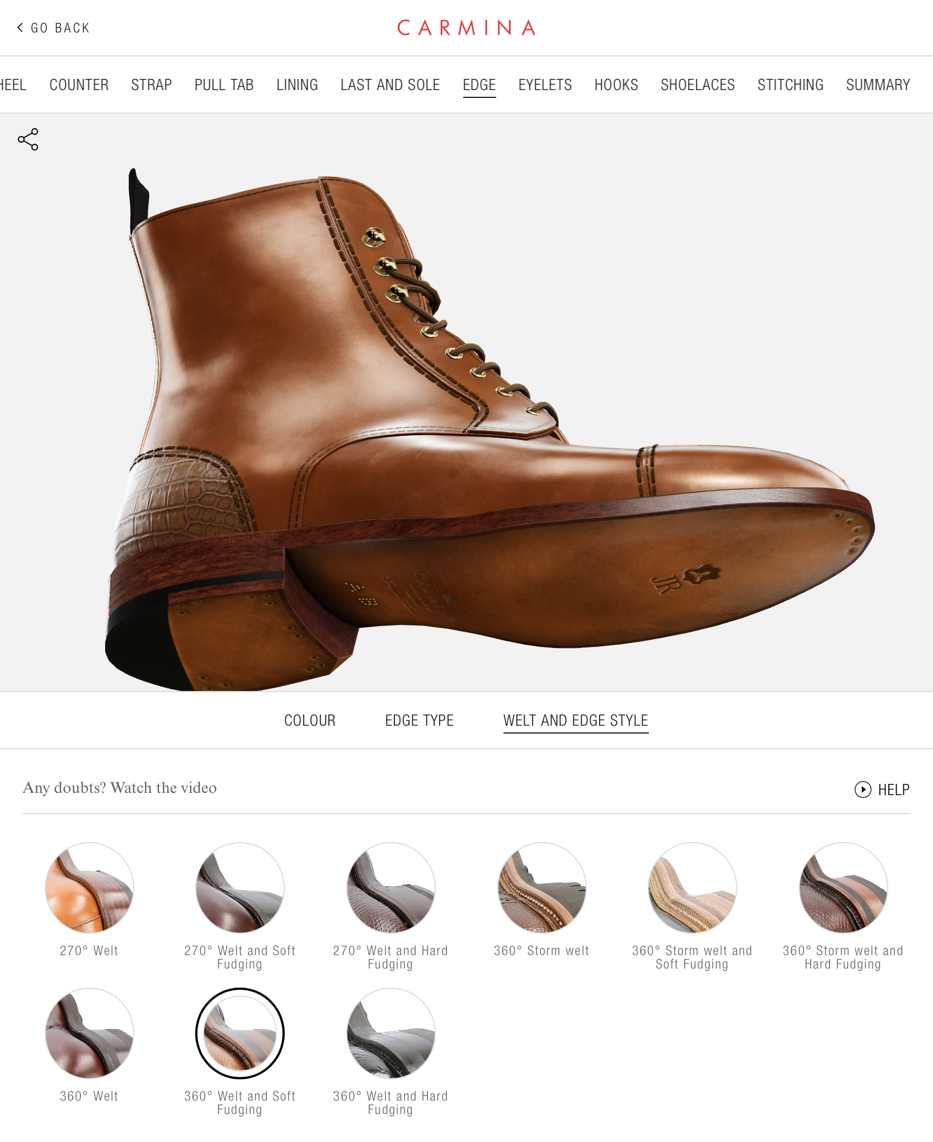This screenshot has width=933, height=1142.
Task: Click the '360° Storm welt' label text
Action: tap(541, 951)
